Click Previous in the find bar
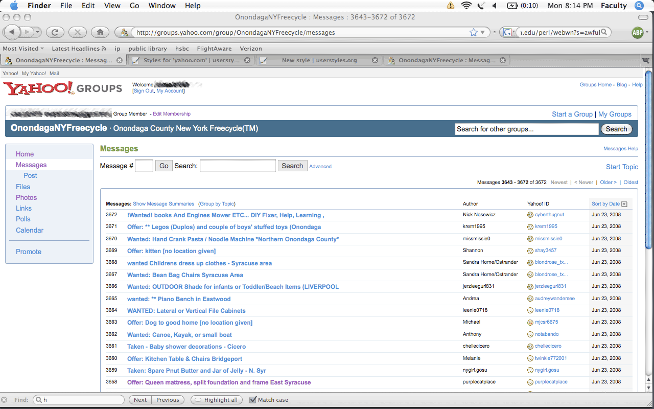The height and width of the screenshot is (409, 654). (168, 400)
